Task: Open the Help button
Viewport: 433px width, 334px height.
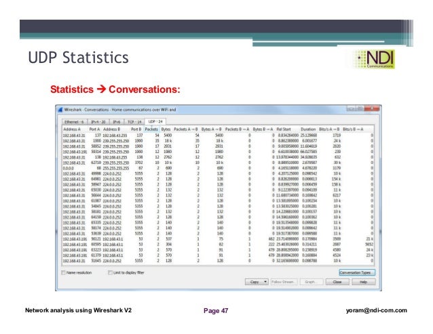Action: coord(363,282)
